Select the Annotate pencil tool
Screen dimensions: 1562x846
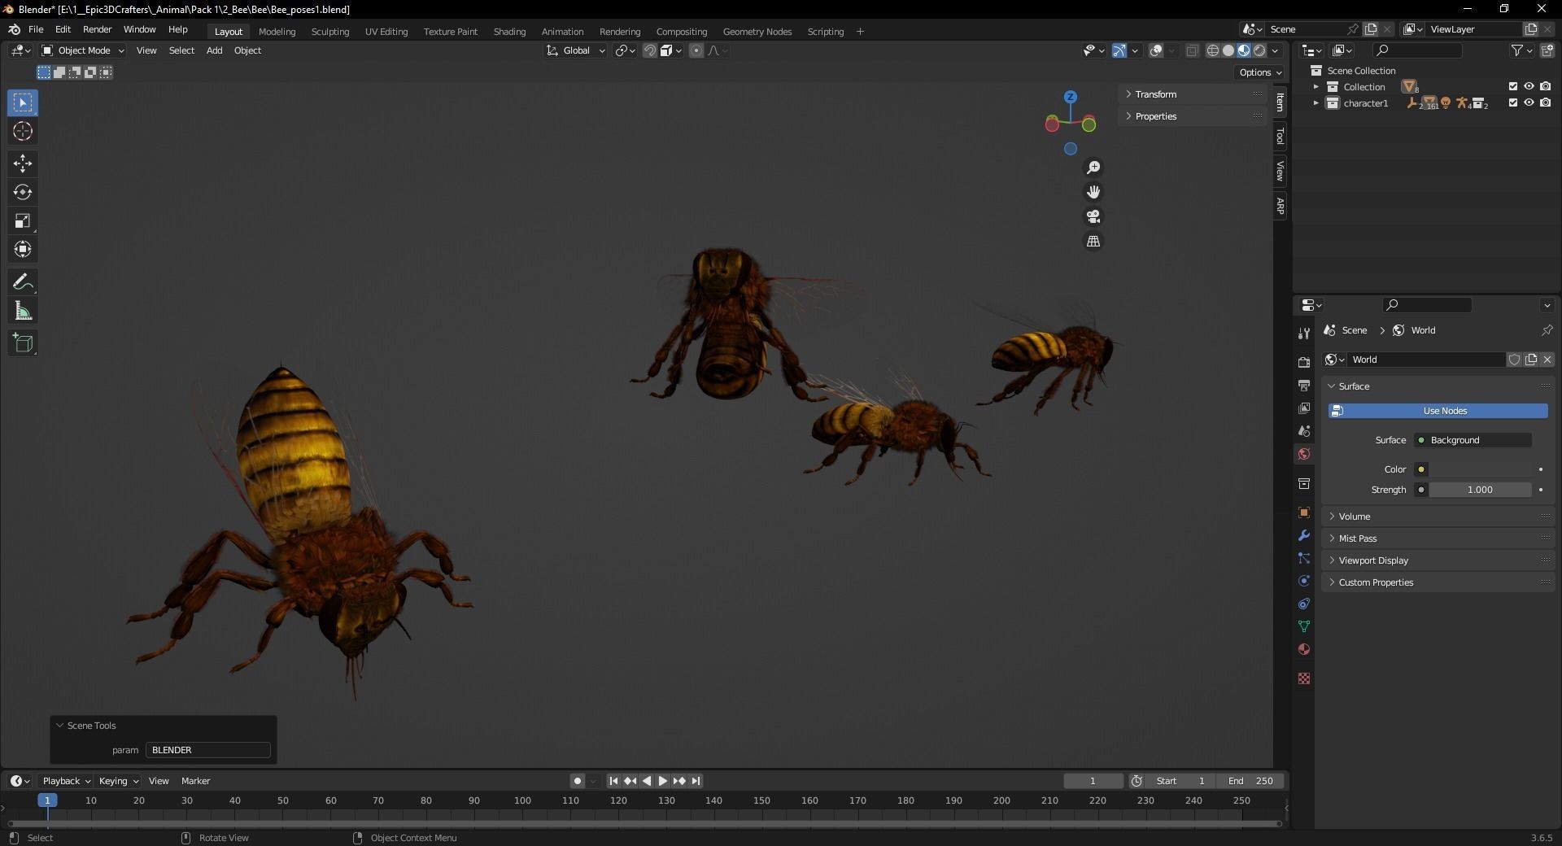pos(23,282)
